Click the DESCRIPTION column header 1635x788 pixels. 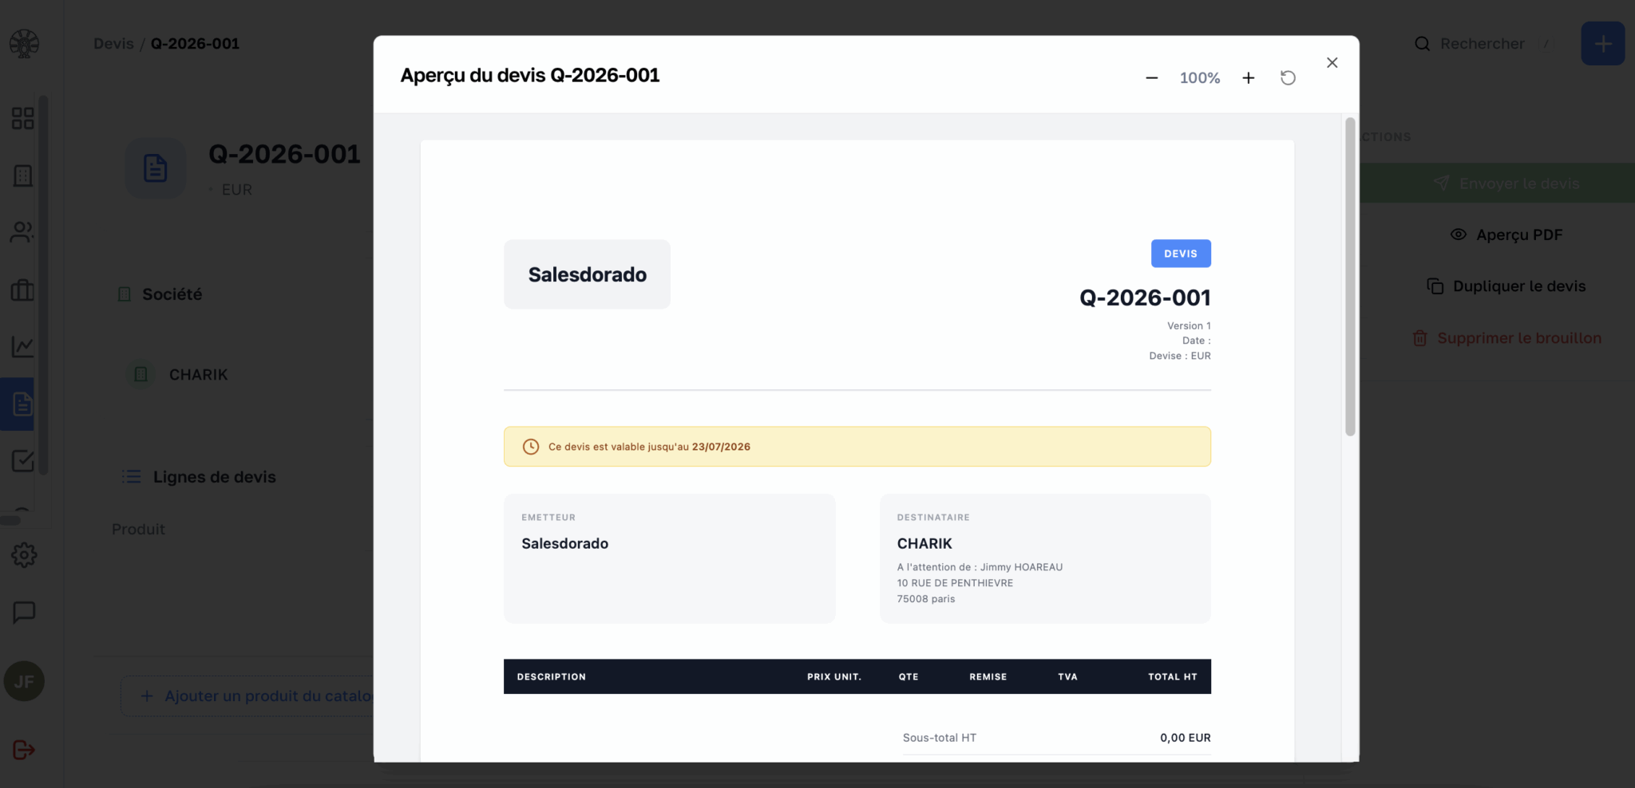tap(551, 676)
